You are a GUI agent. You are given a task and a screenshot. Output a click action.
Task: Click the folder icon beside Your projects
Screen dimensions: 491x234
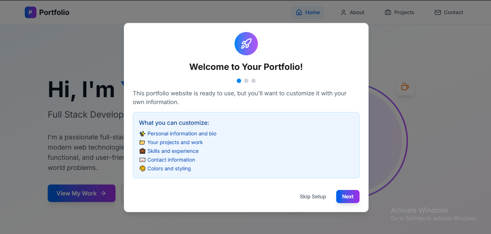[x=142, y=142]
